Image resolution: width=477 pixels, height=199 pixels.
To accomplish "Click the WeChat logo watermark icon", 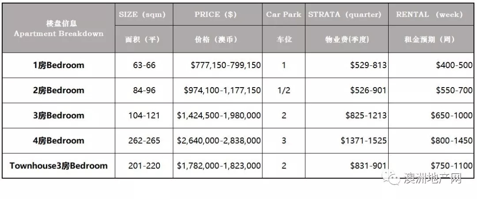I will 390,178.
